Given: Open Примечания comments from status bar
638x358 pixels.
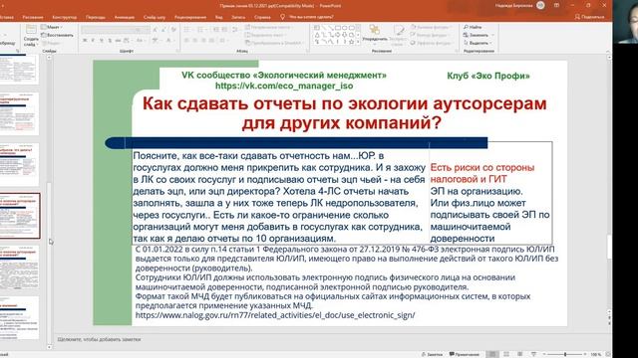Looking at the screenshot, I should [465, 354].
